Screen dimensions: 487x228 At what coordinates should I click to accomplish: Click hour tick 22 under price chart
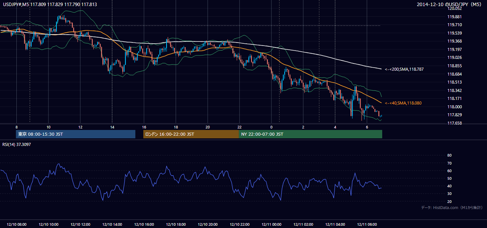pyautogui.click(x=240, y=127)
